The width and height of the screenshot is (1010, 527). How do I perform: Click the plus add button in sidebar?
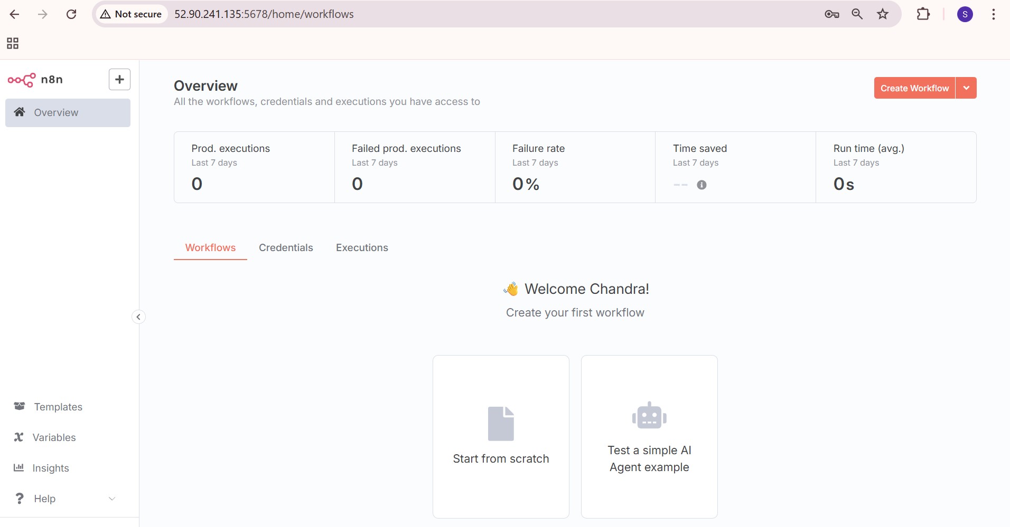[x=119, y=80]
